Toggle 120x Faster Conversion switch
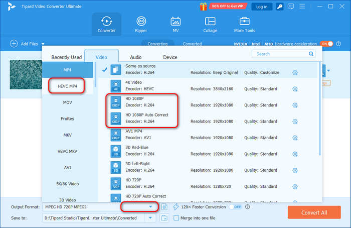 [x=235, y=207]
